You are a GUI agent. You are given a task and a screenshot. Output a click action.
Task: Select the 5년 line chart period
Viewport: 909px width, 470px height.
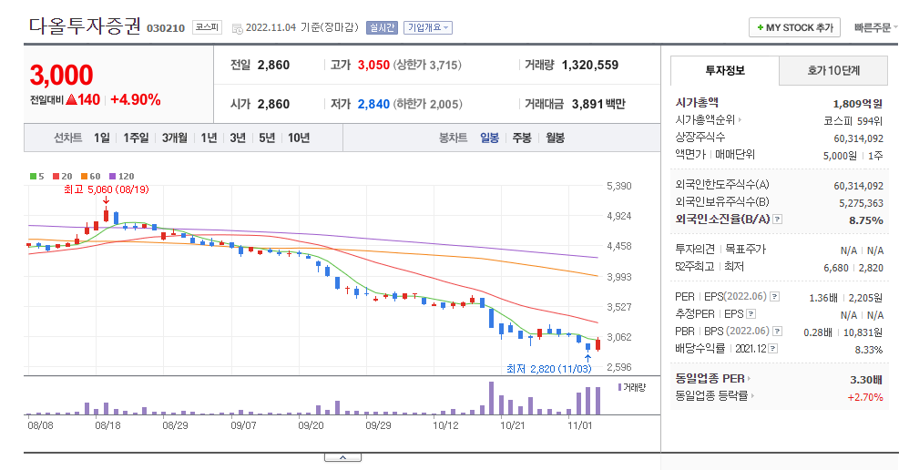267,138
